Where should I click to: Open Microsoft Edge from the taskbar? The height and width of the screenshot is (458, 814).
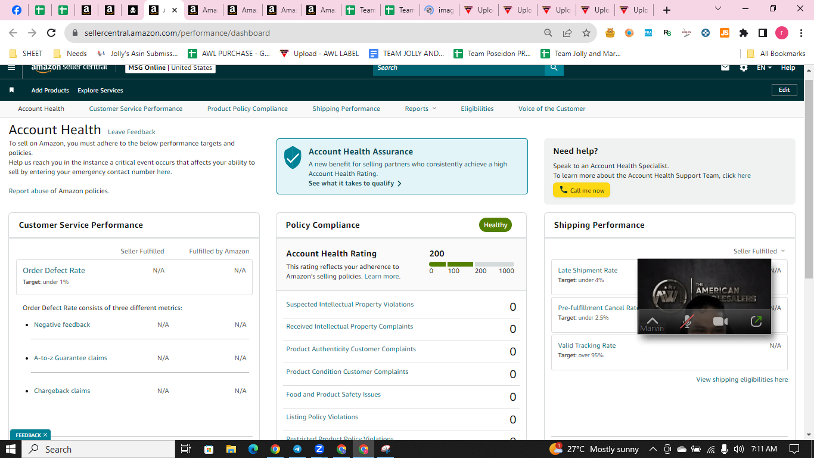click(253, 449)
